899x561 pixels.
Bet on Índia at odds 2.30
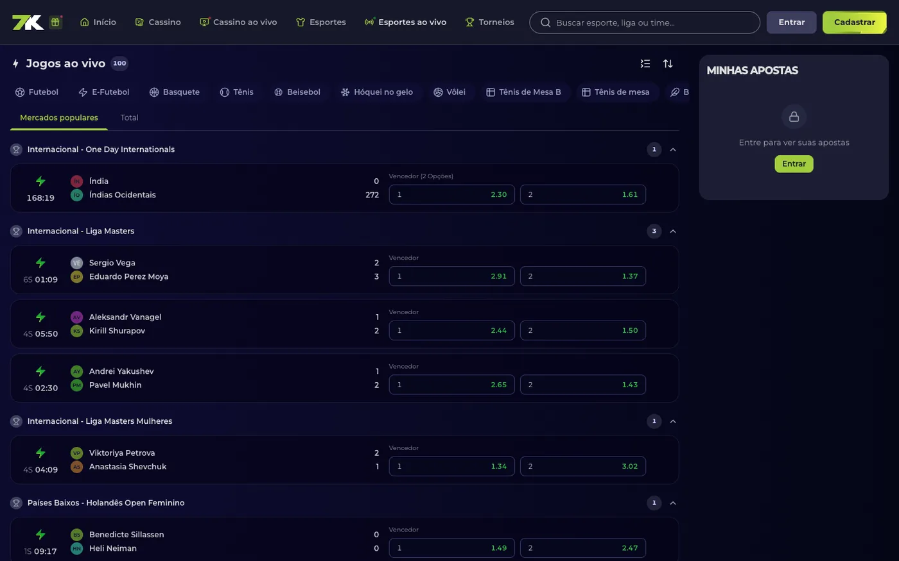[x=452, y=195]
